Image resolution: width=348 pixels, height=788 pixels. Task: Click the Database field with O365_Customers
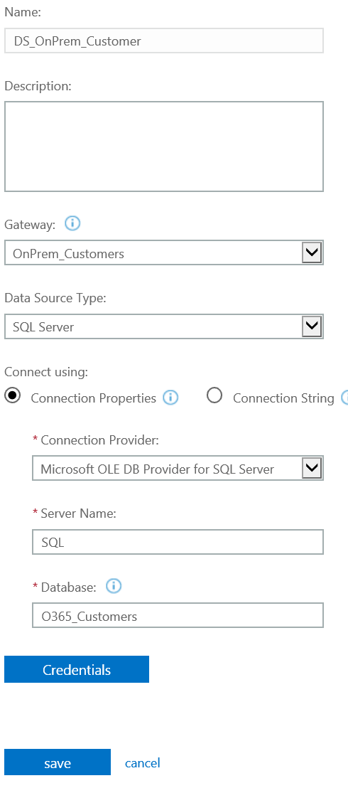click(178, 615)
